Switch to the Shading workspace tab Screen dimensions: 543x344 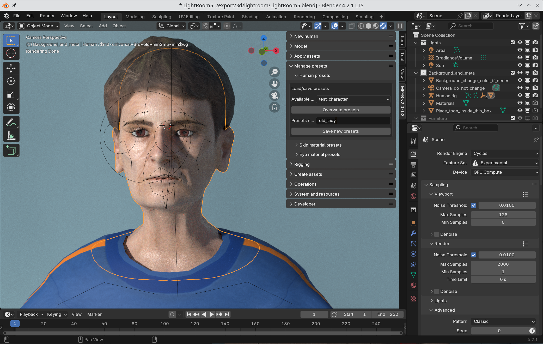250,17
